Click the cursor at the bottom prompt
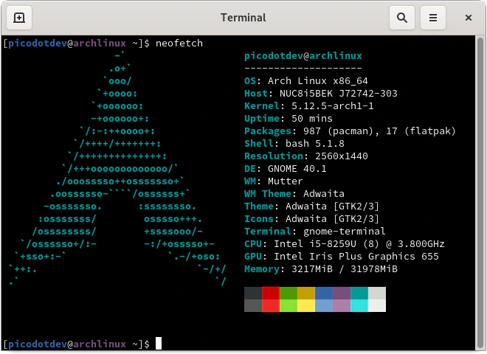Viewport: 487px width, 354px height. (x=158, y=344)
